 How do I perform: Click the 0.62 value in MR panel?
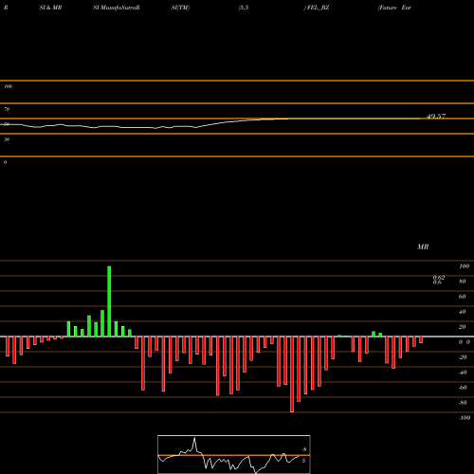(x=439, y=277)
